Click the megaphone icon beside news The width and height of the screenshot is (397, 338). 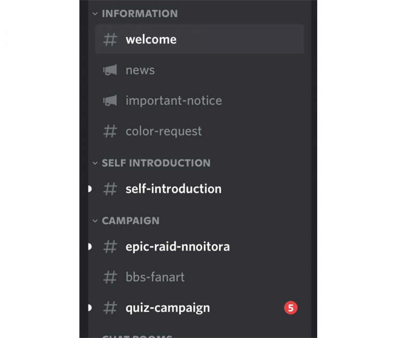(x=110, y=70)
